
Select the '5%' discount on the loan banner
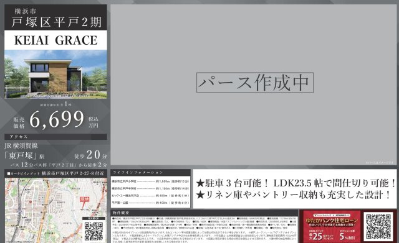point(347,236)
